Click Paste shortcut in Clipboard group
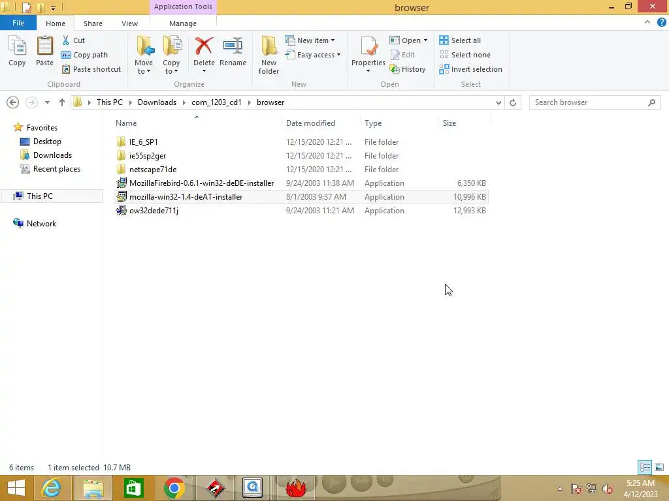This screenshot has width=669, height=501. coord(91,69)
